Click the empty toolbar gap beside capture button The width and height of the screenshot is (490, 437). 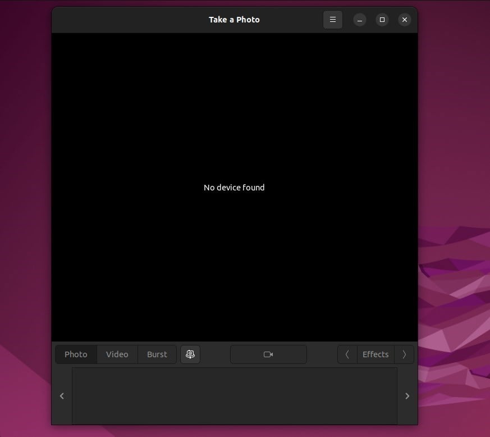pyautogui.click(x=215, y=354)
